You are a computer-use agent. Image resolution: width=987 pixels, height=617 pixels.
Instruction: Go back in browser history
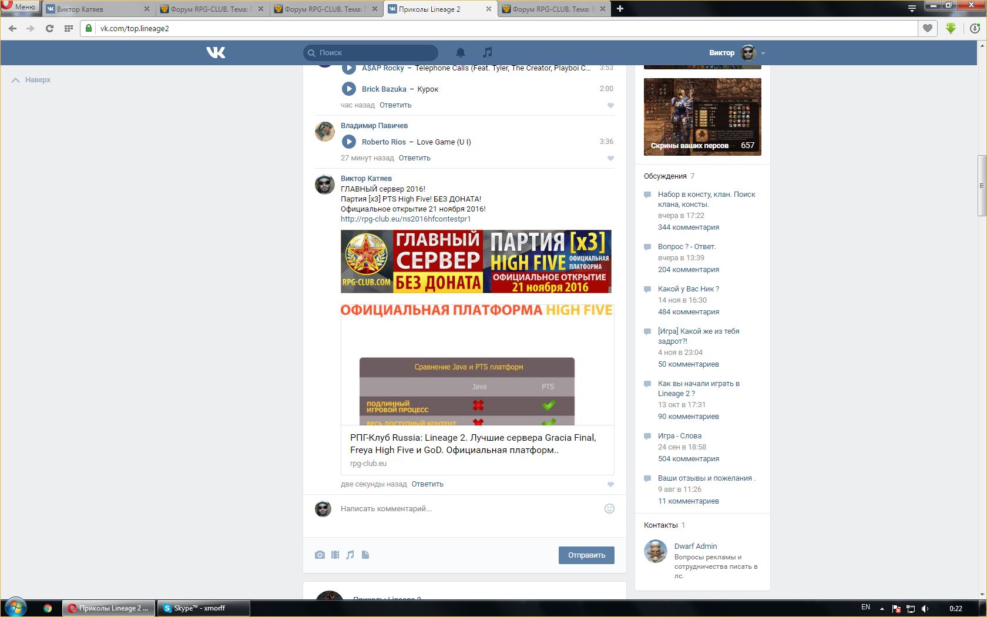(12, 28)
